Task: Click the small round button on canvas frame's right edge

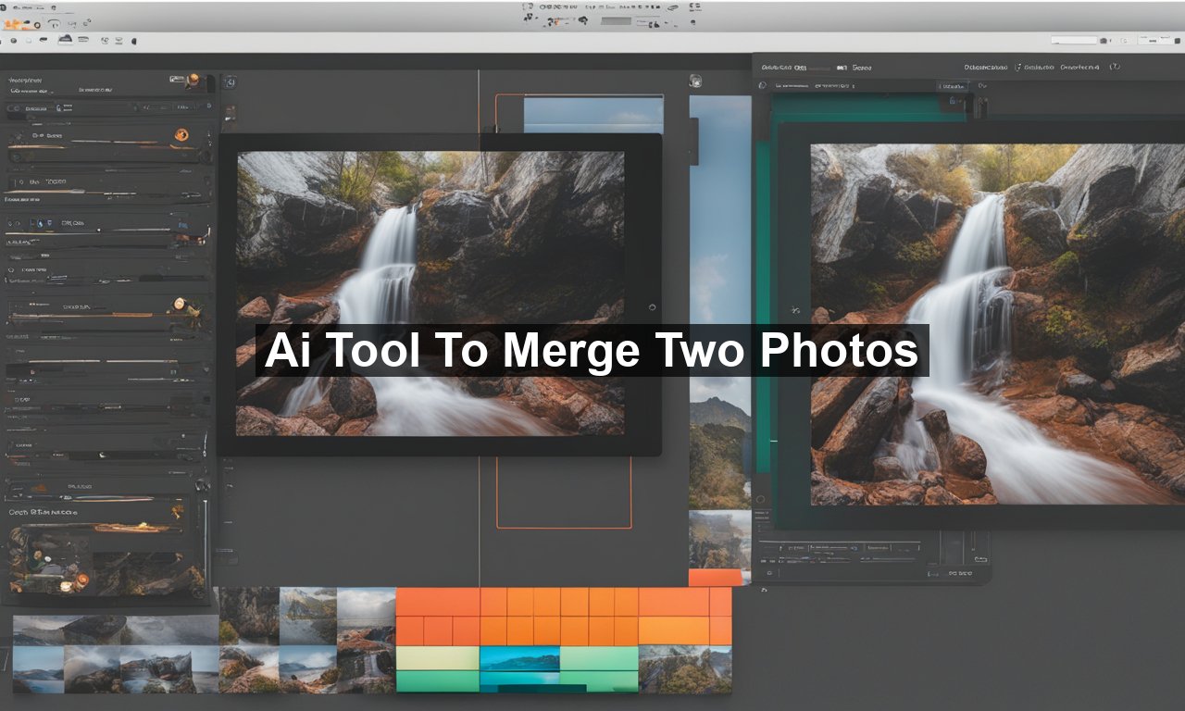Action: 653,306
